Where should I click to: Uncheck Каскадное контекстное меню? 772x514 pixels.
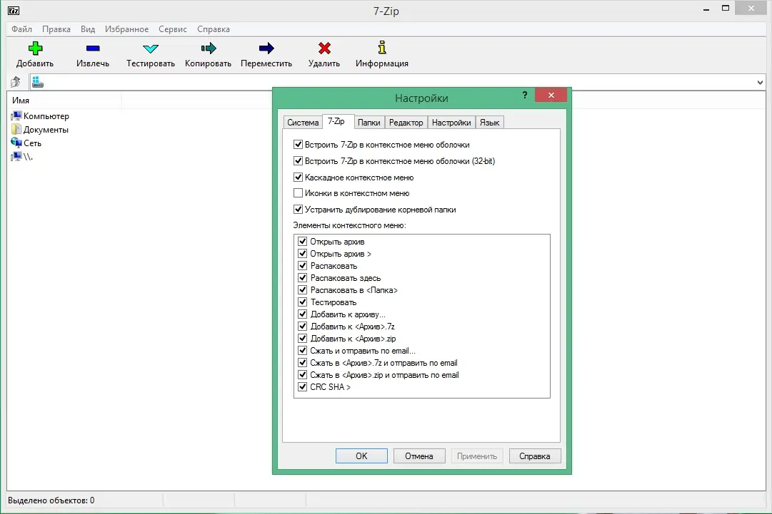point(298,177)
